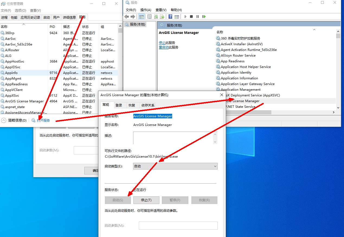
Task: Sort Task Manager services by PID column
Action: pos(55,27)
